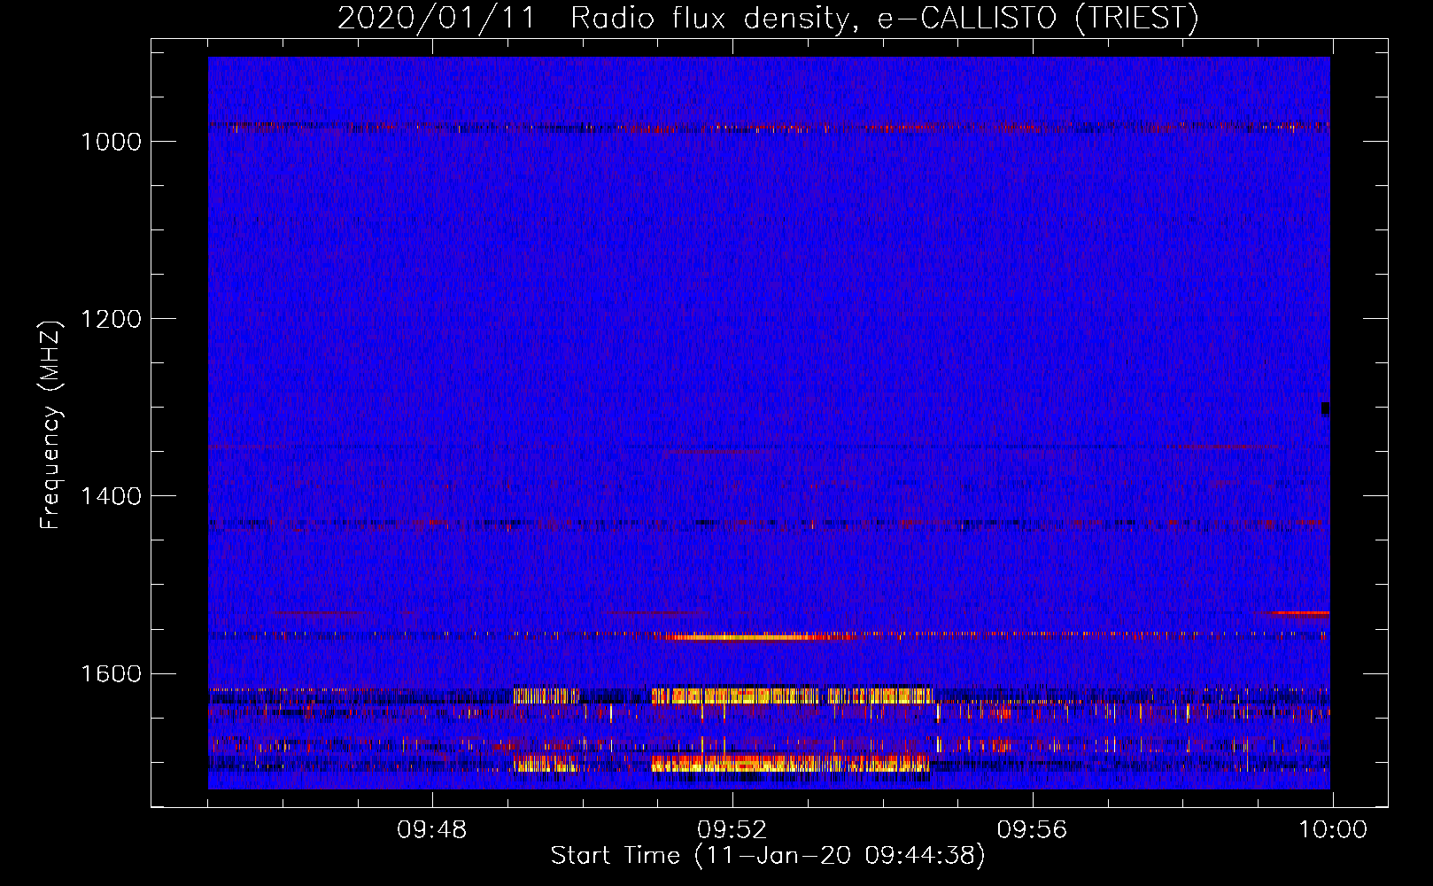Image resolution: width=1433 pixels, height=886 pixels.
Task: Click the 1000 frequency tick label
Action: pos(112,142)
